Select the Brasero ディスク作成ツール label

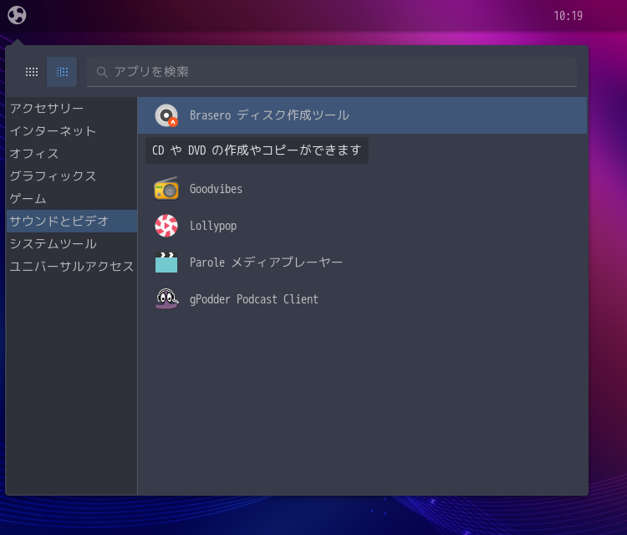pos(269,115)
